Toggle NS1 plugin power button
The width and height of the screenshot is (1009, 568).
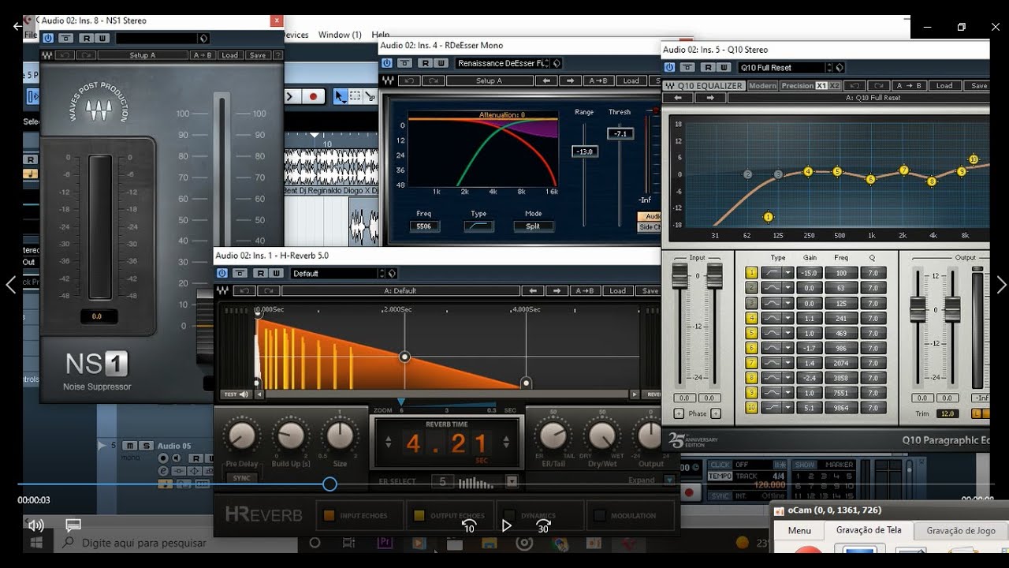(48, 38)
